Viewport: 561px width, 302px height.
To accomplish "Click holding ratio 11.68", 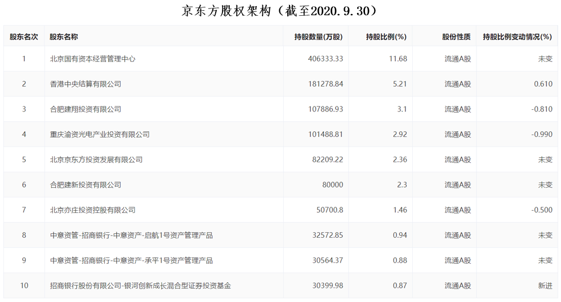I will [x=398, y=59].
